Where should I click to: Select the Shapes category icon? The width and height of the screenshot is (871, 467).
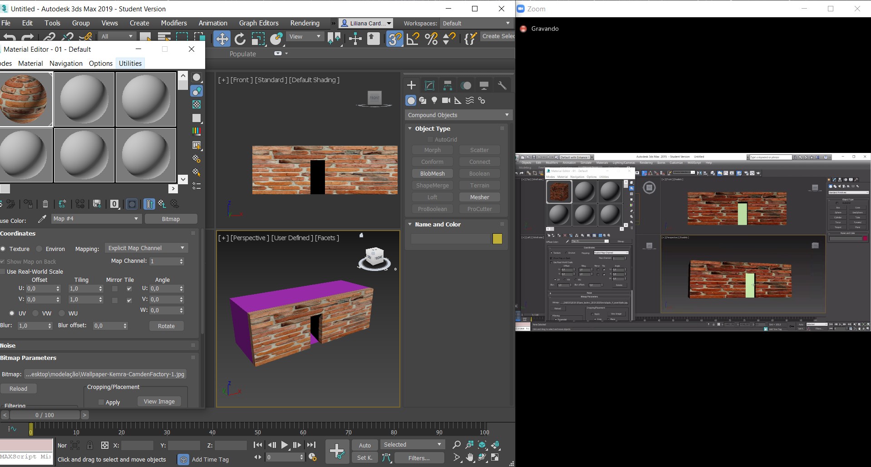click(x=423, y=100)
